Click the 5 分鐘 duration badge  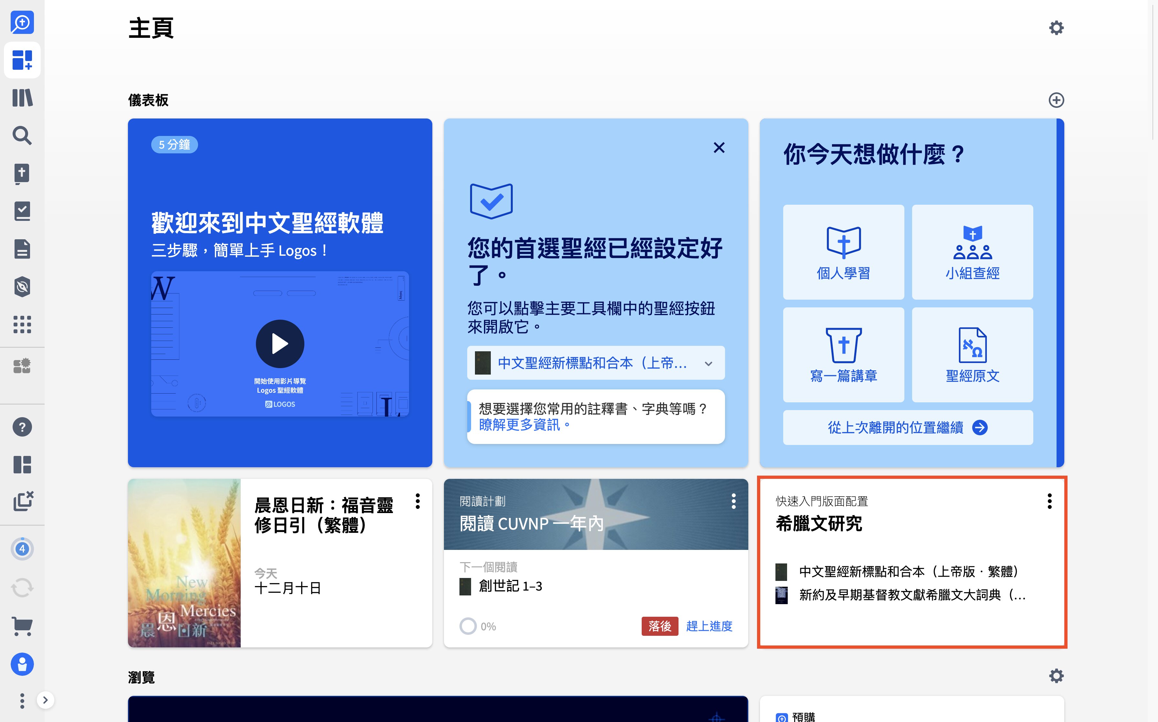(174, 145)
